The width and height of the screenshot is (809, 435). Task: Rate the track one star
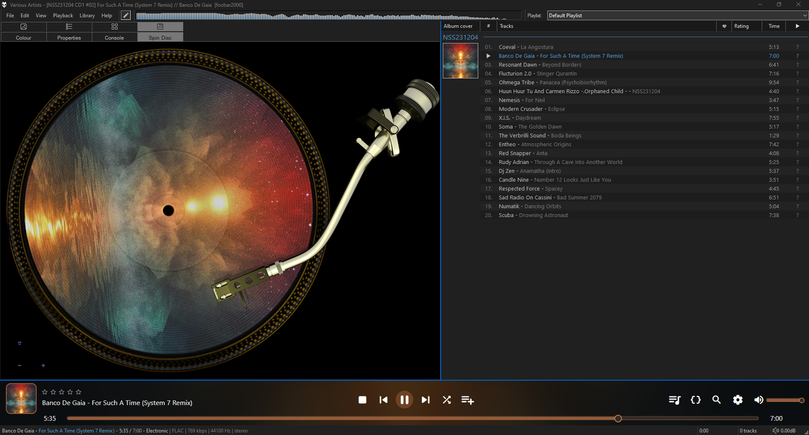click(45, 392)
